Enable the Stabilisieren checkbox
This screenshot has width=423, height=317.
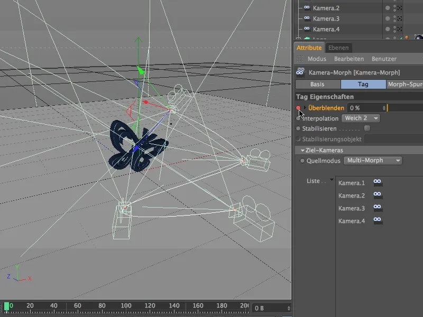pos(367,128)
